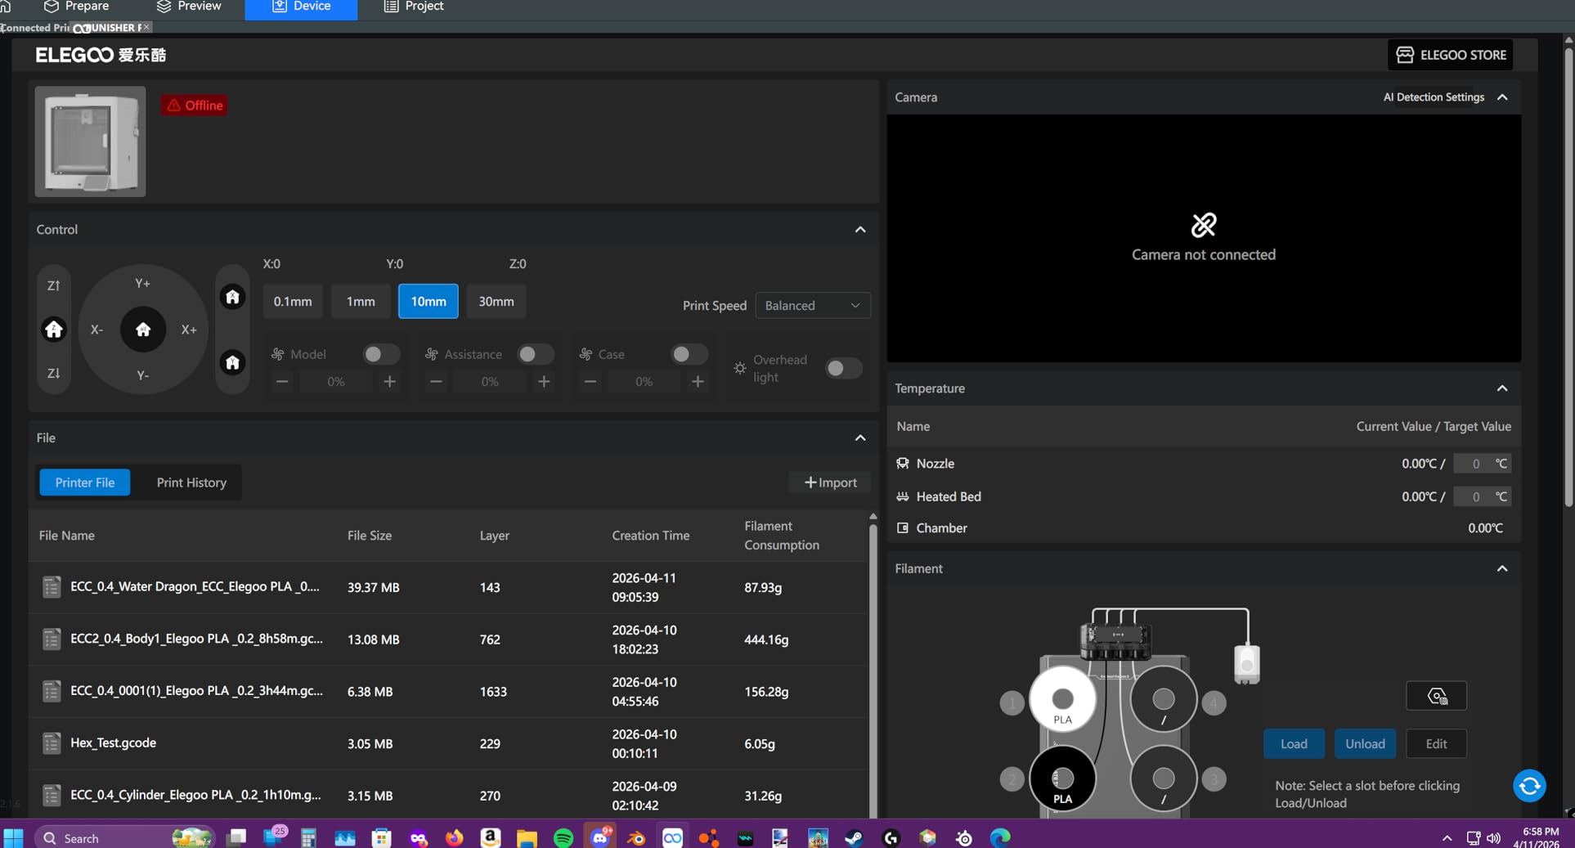The image size is (1575, 848).
Task: Decrease Assistance fan speed with minus
Action: pos(436,382)
